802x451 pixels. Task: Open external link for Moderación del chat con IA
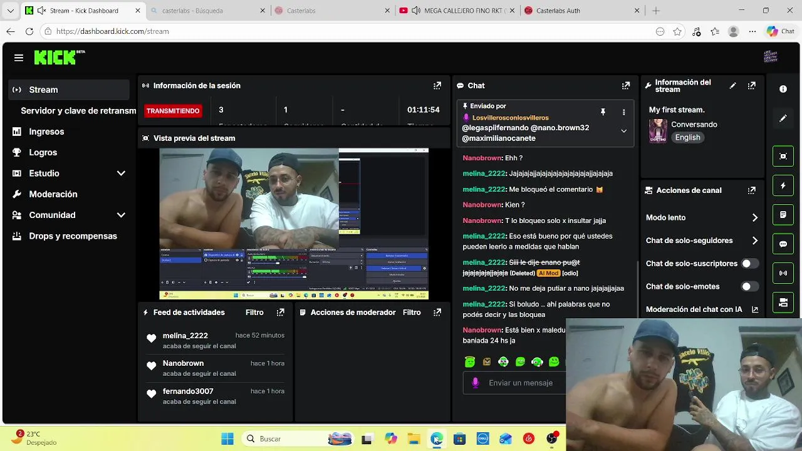pyautogui.click(x=755, y=309)
